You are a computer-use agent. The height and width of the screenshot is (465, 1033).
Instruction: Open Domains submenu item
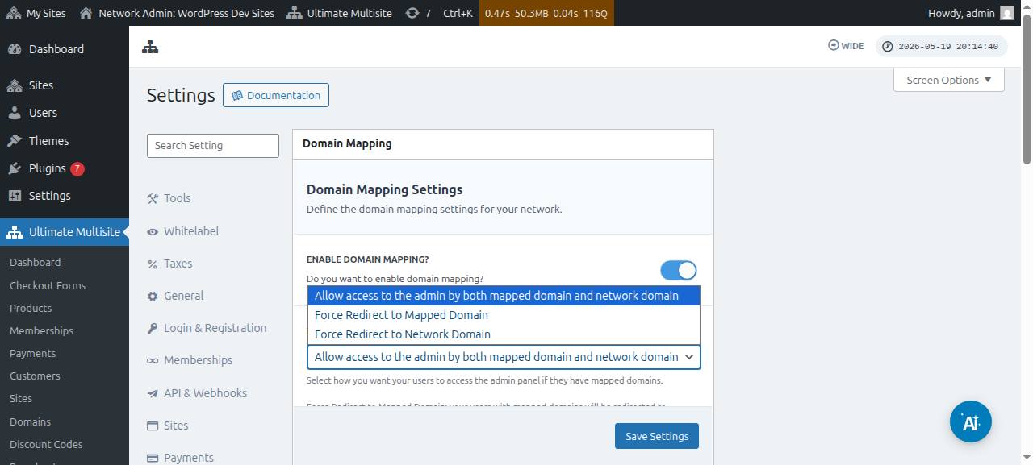30,421
